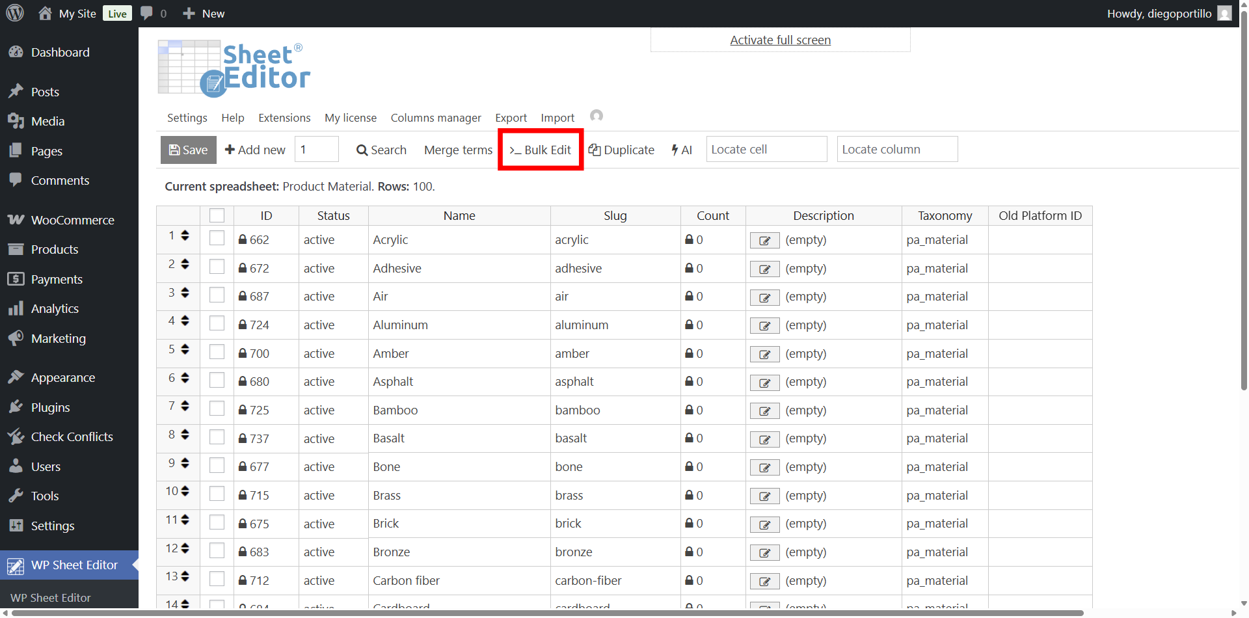Open the comments bubble icon in admin bar
The width and height of the screenshot is (1249, 618).
(x=147, y=13)
